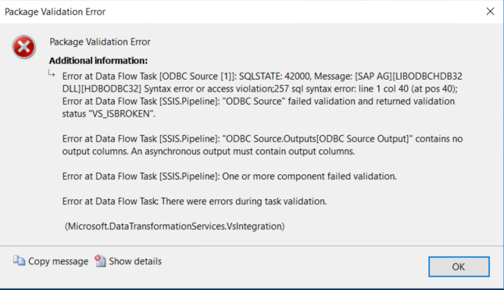Click the Show details document icon
504x290 pixels.
click(100, 261)
